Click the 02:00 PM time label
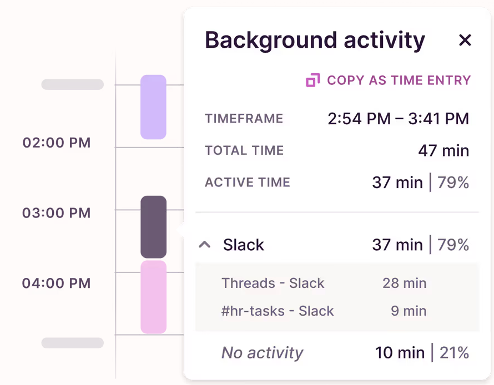 [57, 143]
